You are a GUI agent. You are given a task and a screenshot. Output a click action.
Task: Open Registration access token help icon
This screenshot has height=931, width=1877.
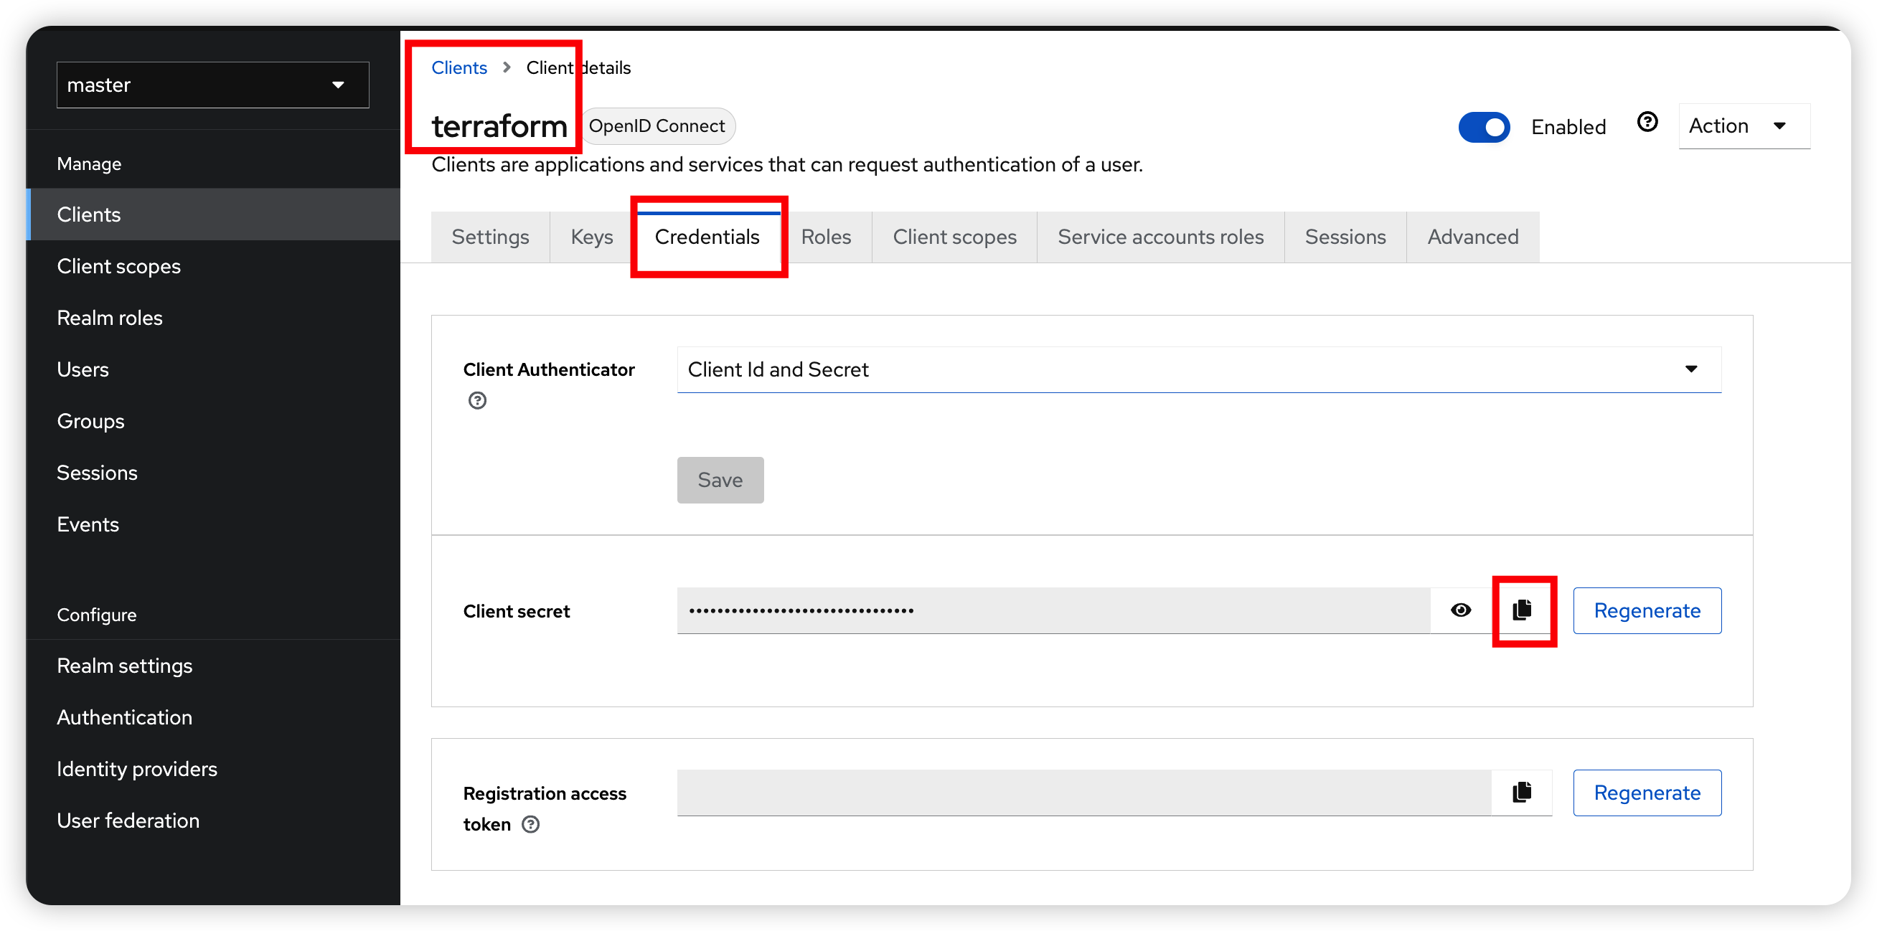(x=531, y=825)
